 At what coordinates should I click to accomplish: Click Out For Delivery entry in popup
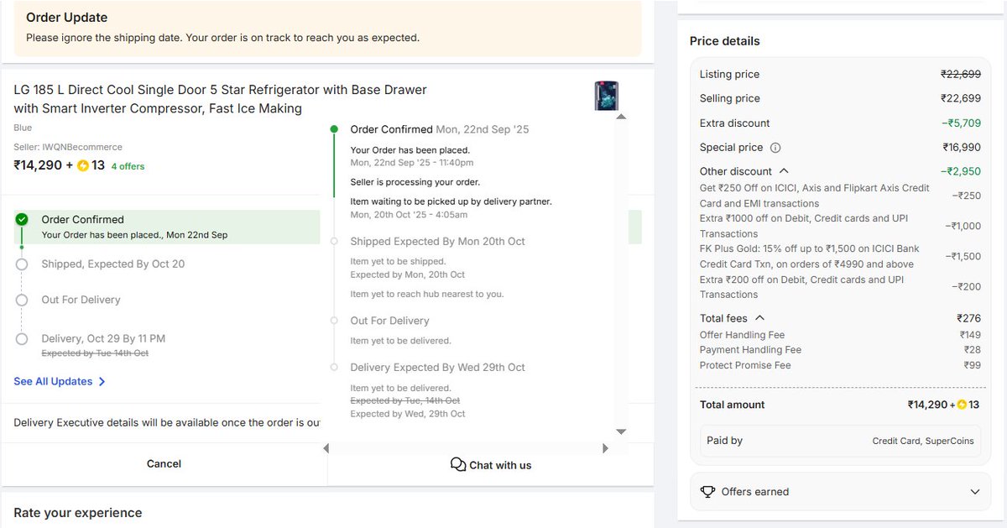coord(390,321)
